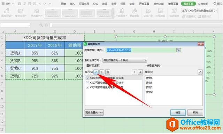Uncheck the 2018年 series checkbox

tap(87, 83)
